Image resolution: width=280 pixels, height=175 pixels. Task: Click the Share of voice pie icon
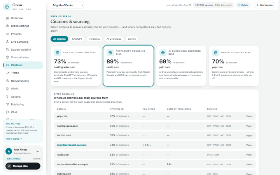tap(7, 57)
